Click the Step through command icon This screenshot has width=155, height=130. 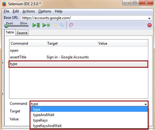tap(62, 25)
